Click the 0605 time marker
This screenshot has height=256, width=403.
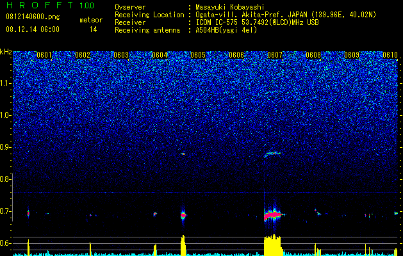pos(198,55)
